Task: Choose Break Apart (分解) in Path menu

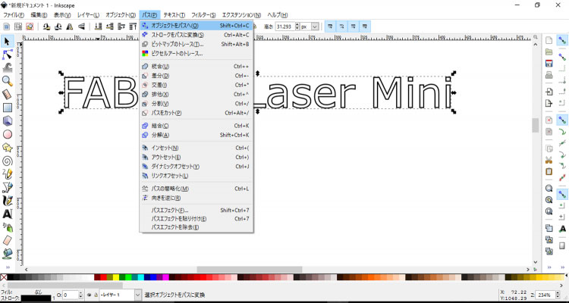Action: tap(196, 135)
